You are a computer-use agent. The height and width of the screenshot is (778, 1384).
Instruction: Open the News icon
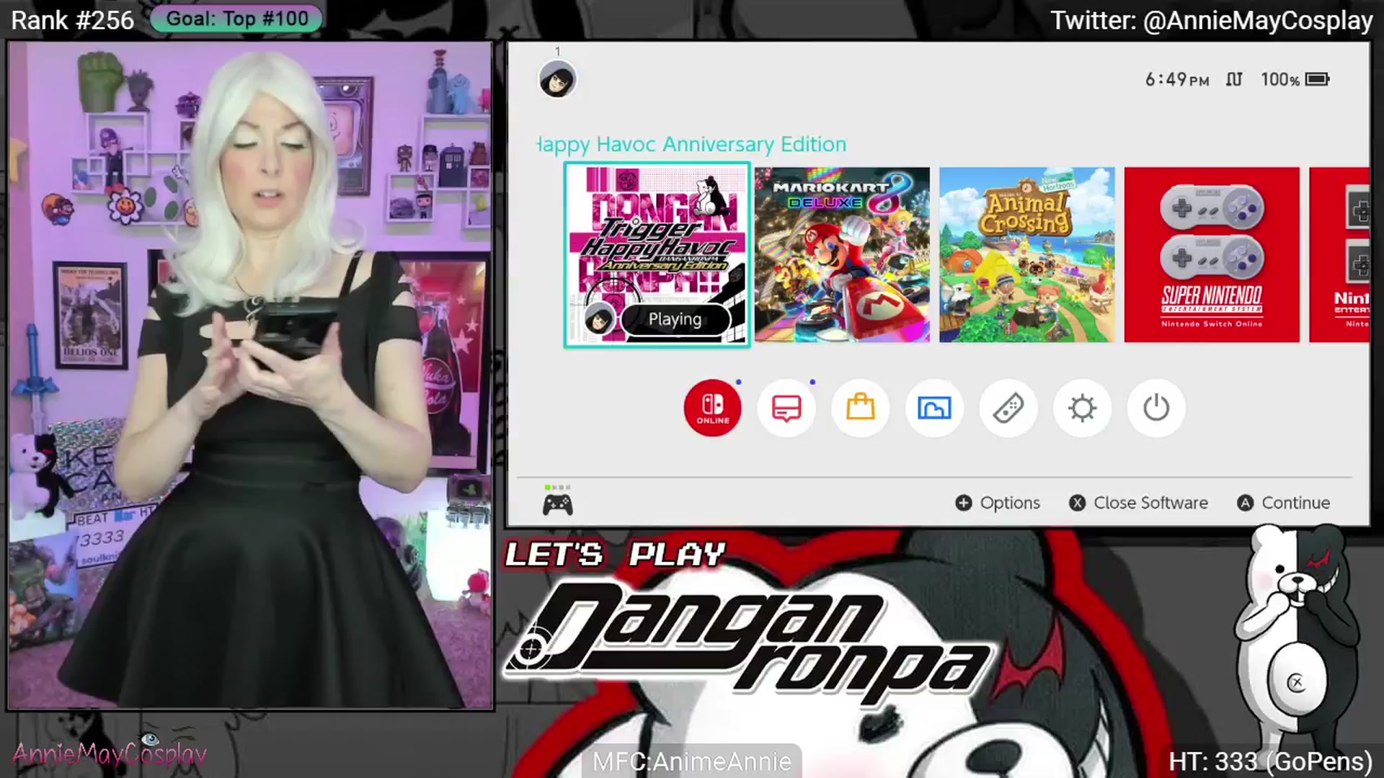pos(786,408)
